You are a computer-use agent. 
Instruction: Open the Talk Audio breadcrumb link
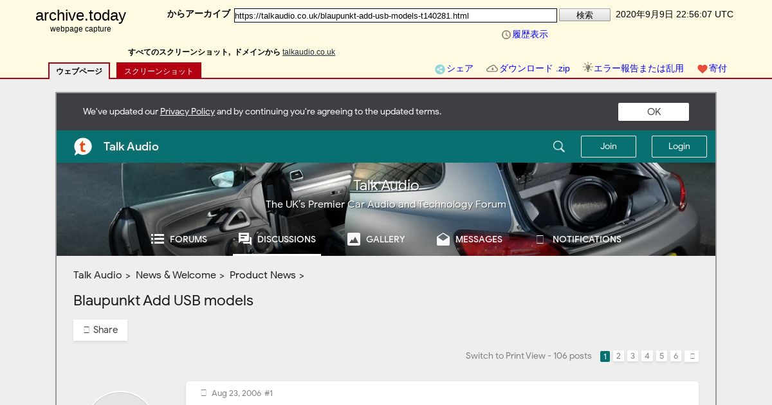click(x=98, y=275)
